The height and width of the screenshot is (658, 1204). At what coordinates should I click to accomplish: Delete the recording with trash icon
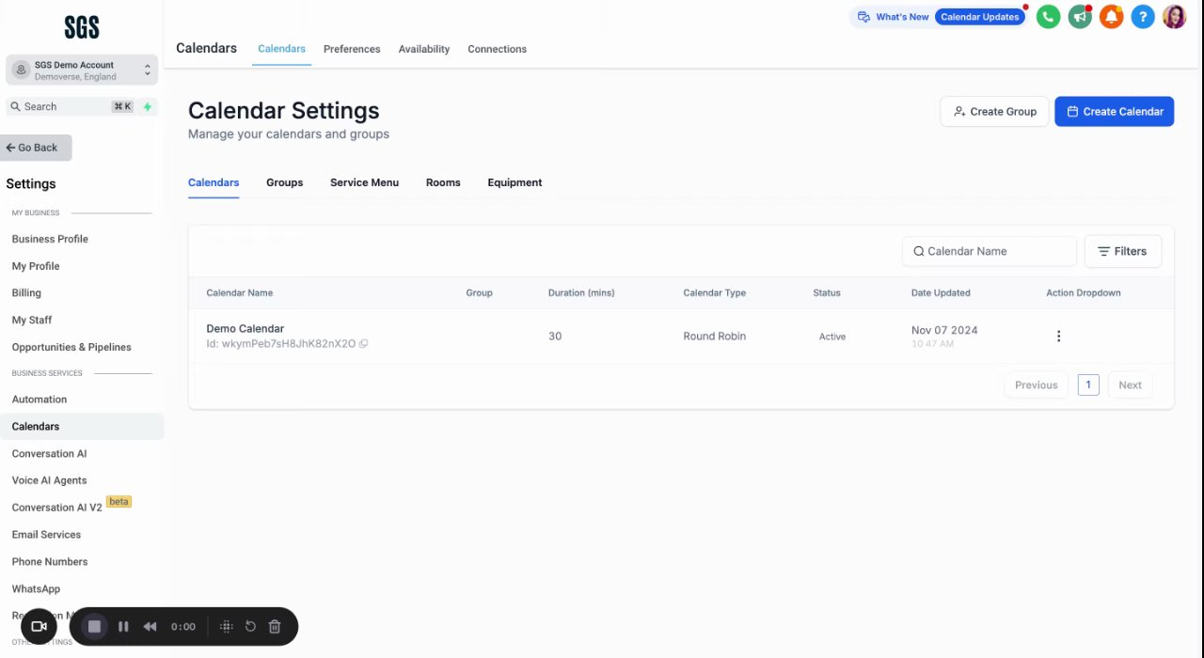click(x=275, y=626)
